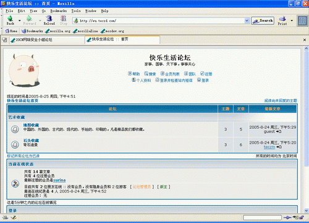
Task: Open Bookmarks folder on personal toolbar
Action: pyautogui.click(x=32, y=31)
